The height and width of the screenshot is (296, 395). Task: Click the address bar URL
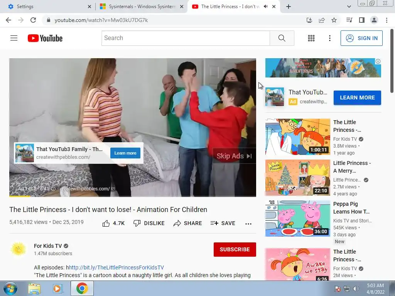101,20
